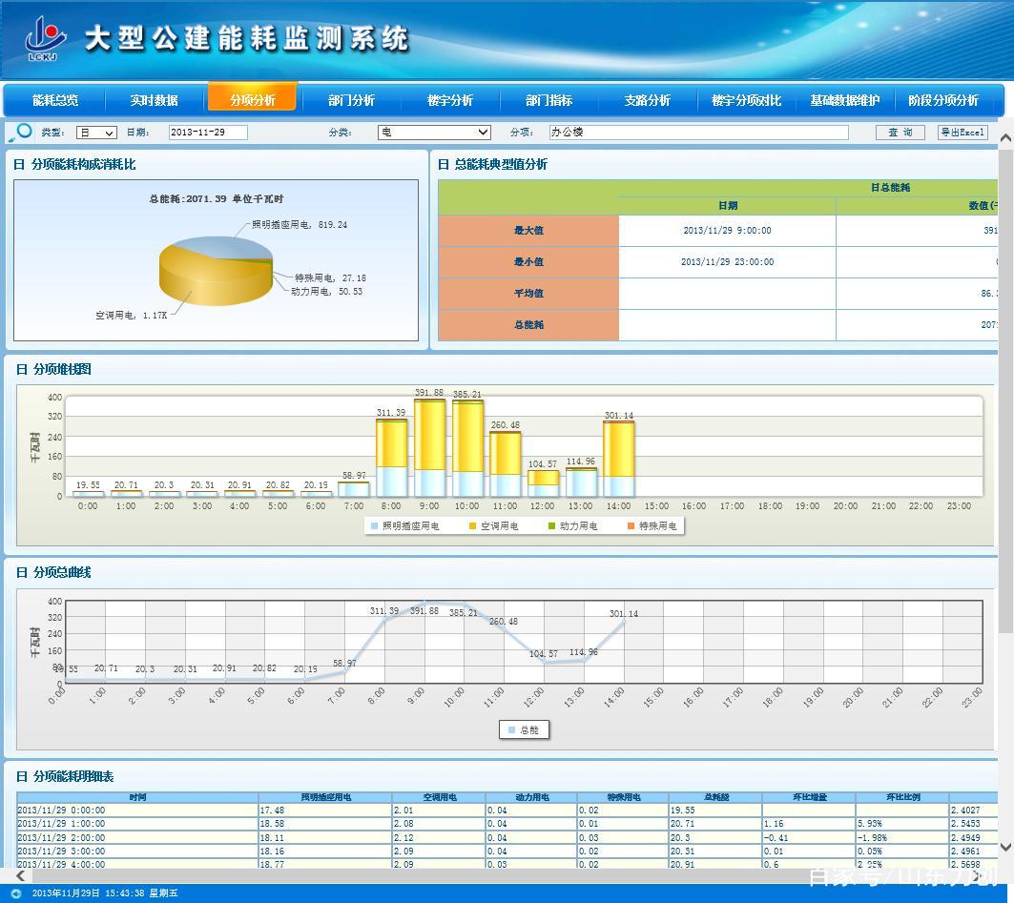Viewport: 1014px width, 903px height.
Task: Click the 分项 field containing 办公楼
Action: [x=698, y=133]
